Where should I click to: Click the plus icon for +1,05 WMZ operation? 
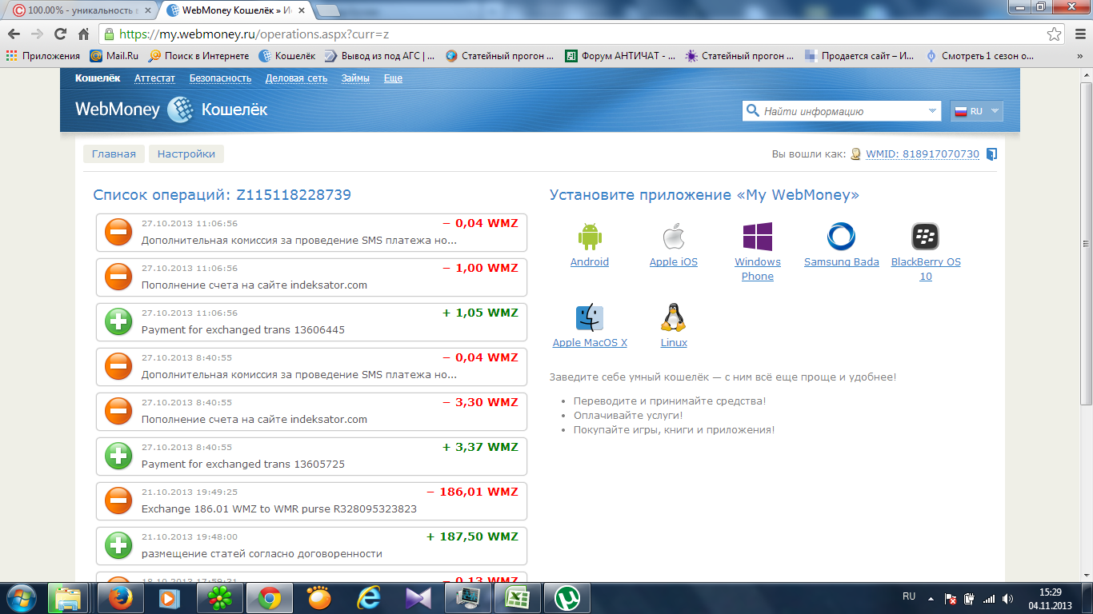pyautogui.click(x=118, y=321)
